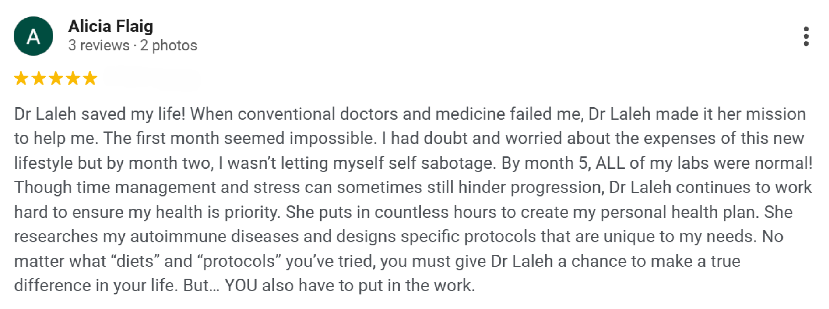Click 'ALL of my labs were normal!'
The width and height of the screenshot is (829, 309).
(x=704, y=163)
